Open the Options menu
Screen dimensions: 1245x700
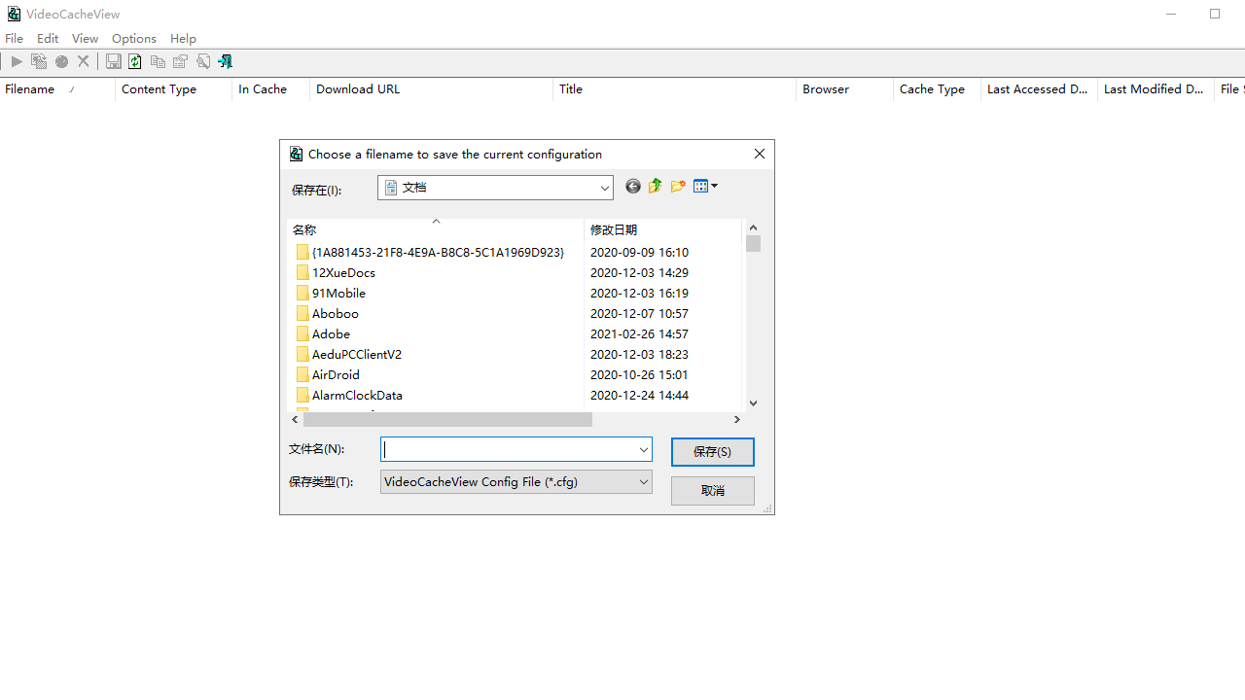click(133, 38)
